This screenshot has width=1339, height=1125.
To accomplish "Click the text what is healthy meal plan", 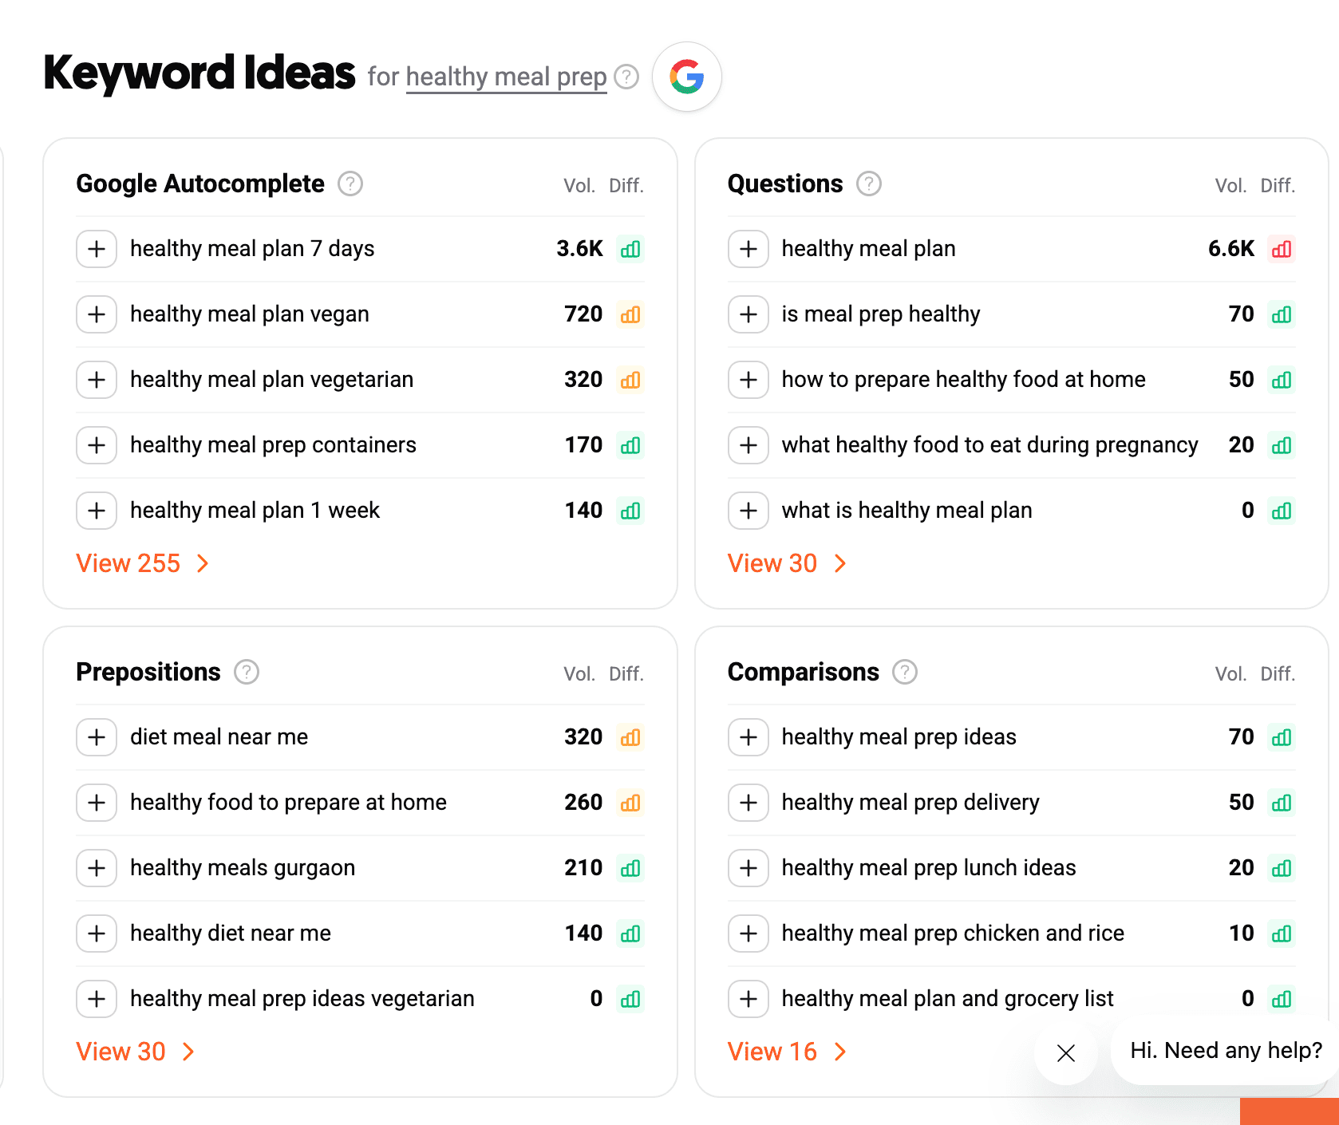I will pyautogui.click(x=907, y=511).
